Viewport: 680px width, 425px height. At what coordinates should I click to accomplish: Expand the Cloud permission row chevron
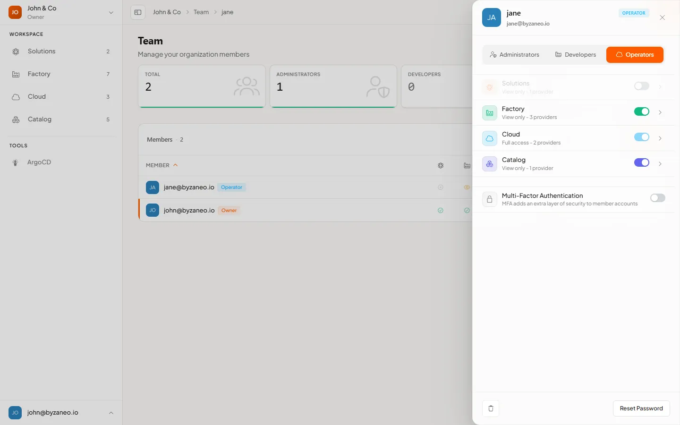point(660,138)
